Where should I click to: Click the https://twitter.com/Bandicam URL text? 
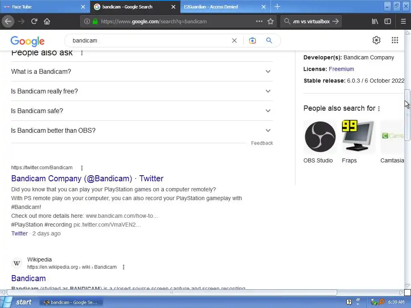coord(42,168)
